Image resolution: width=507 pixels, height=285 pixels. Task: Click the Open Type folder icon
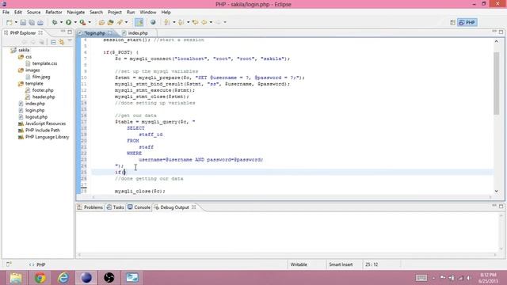101,22
